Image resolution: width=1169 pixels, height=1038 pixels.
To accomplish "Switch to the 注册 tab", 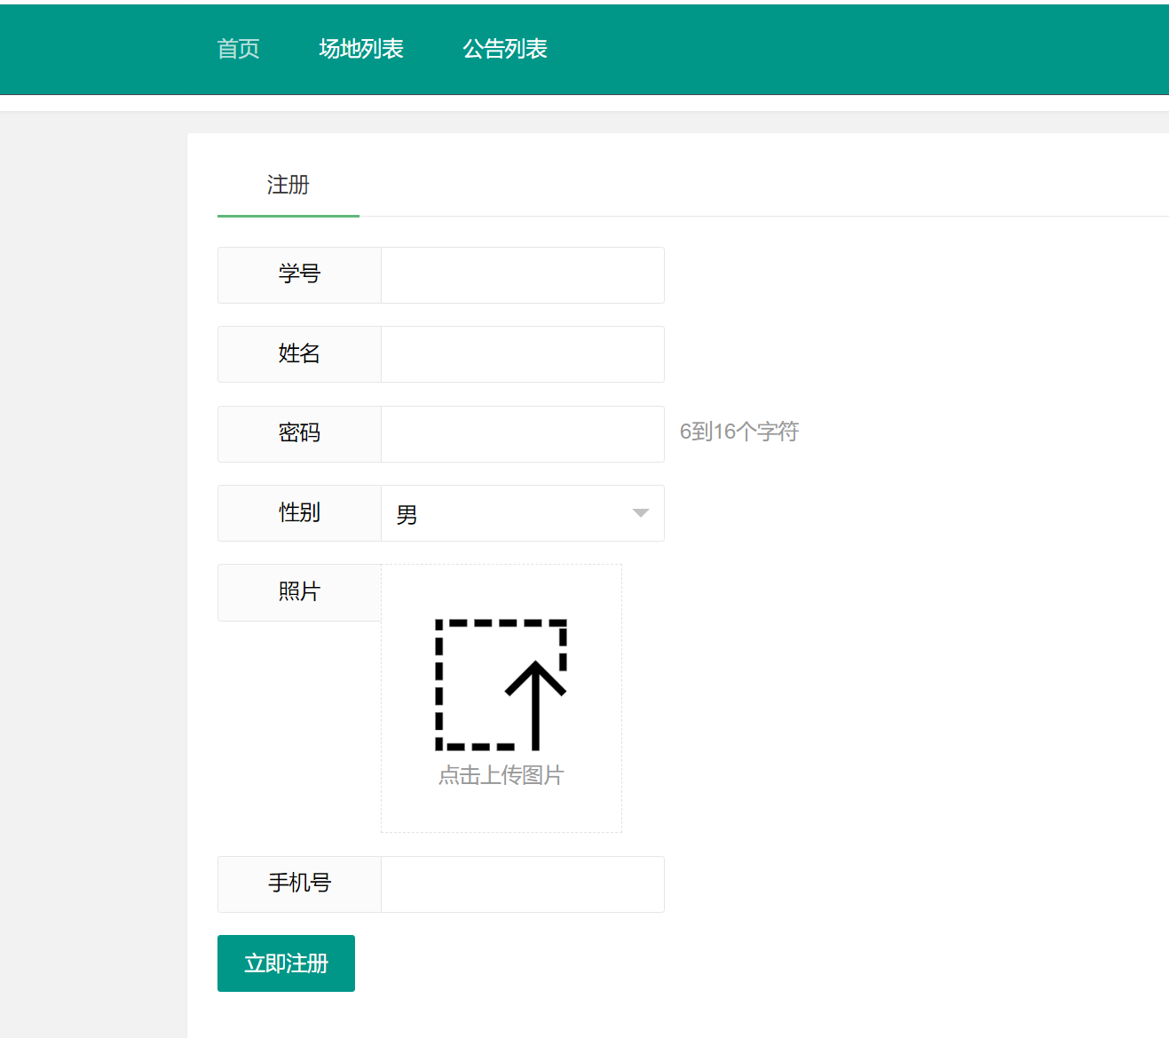I will (x=286, y=185).
